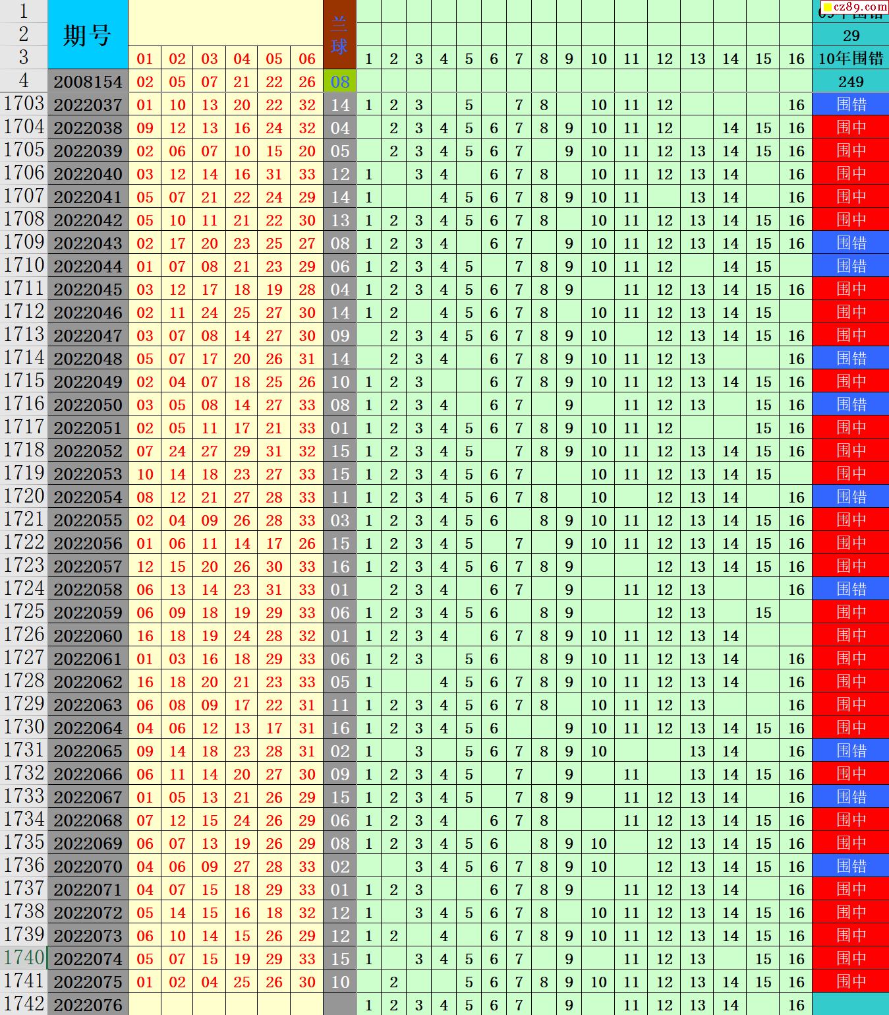Click red number 33 in row 2022040

(x=307, y=174)
